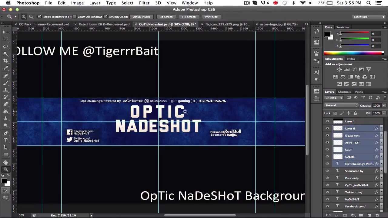Click the Actual Pixels button
The height and width of the screenshot is (218, 388).
[142, 17]
